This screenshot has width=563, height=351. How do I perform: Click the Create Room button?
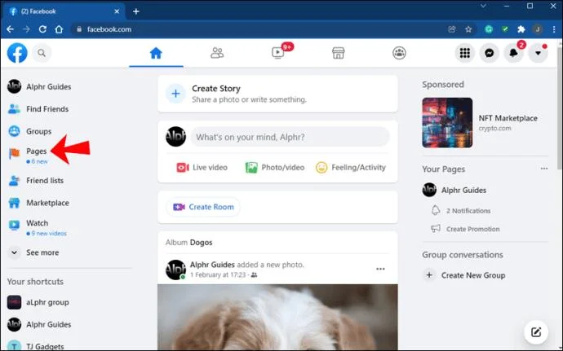click(x=203, y=207)
